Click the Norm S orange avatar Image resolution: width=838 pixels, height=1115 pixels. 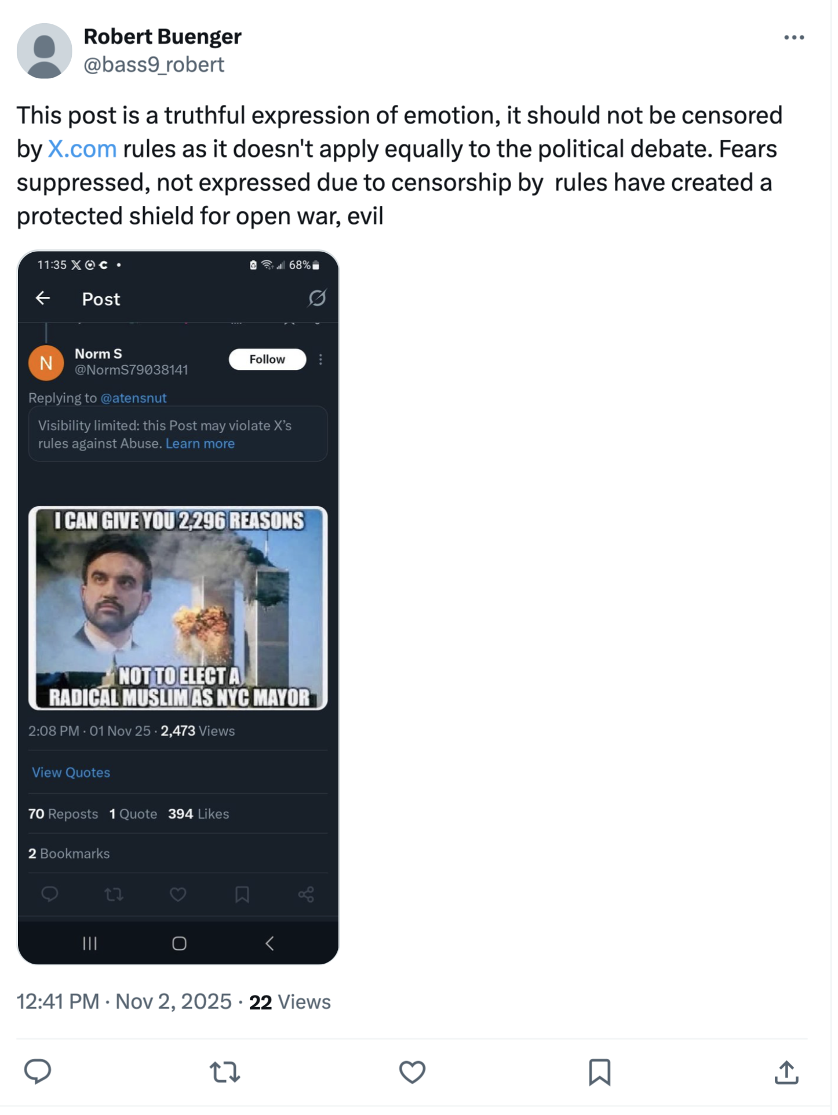46,363
